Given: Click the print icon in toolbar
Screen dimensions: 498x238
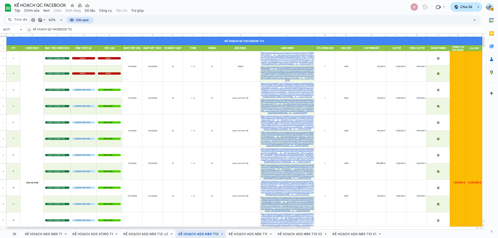Looking at the screenshot, I should tap(33, 20).
